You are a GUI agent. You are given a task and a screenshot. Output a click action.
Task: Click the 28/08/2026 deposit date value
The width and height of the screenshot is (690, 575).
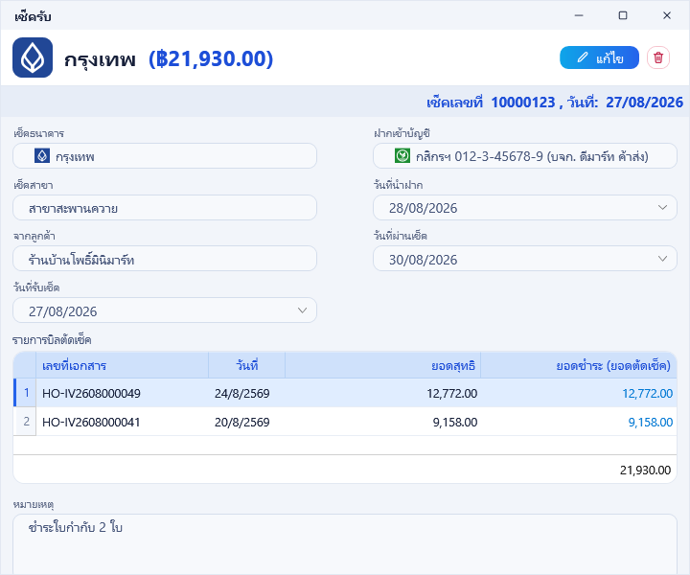click(423, 208)
